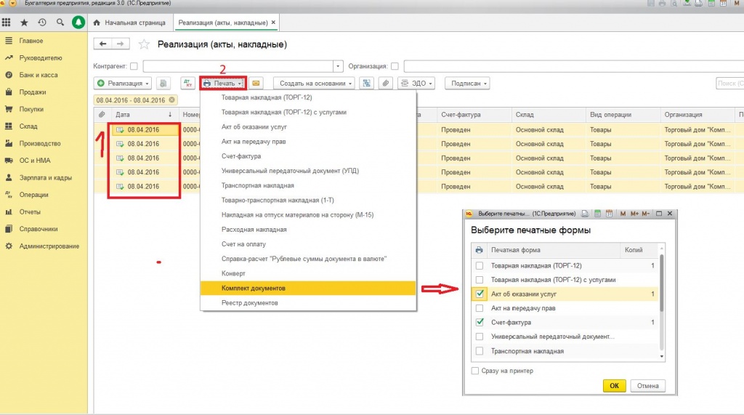
Task: Click the envelope send-by-email icon
Action: [256, 83]
